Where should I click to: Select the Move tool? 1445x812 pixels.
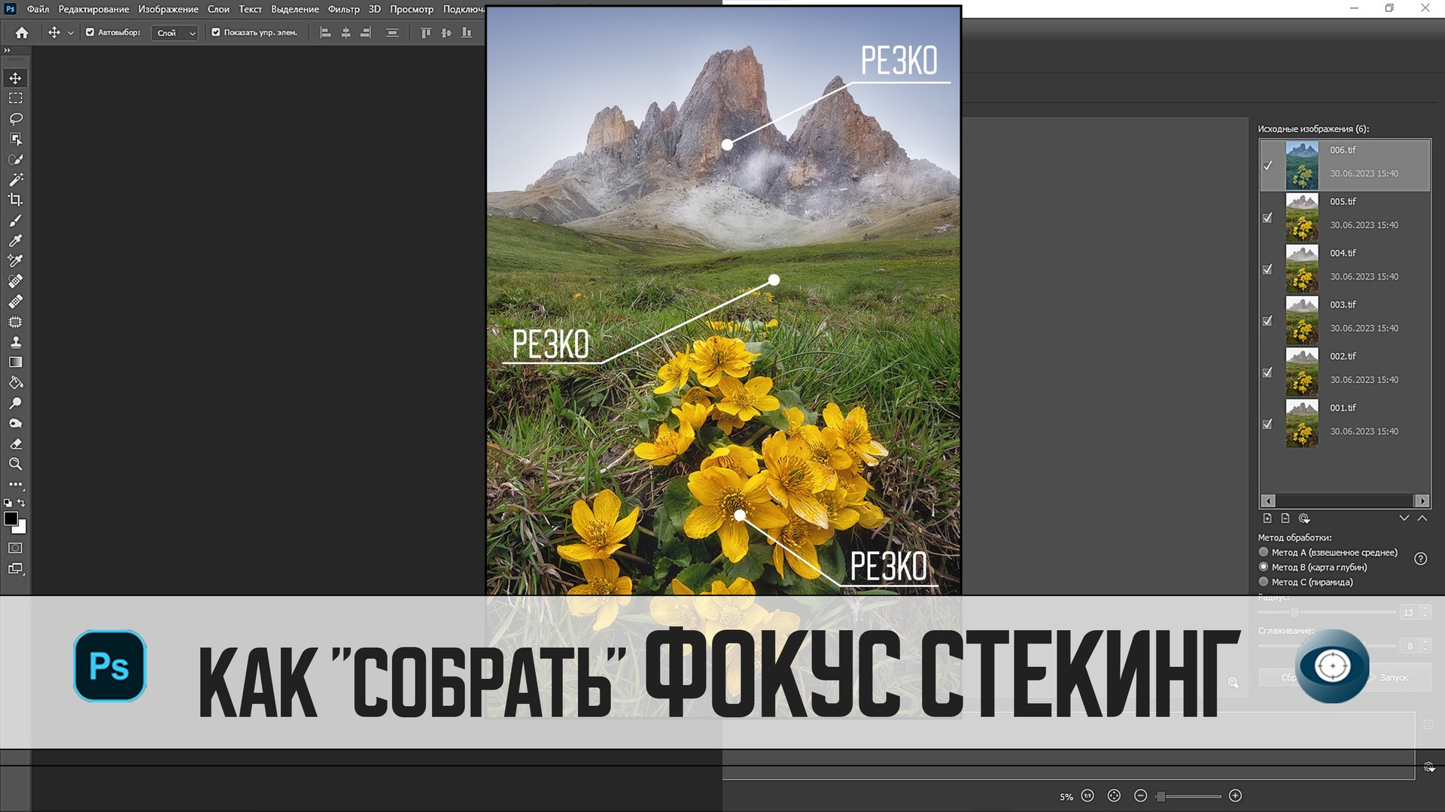tap(15, 77)
